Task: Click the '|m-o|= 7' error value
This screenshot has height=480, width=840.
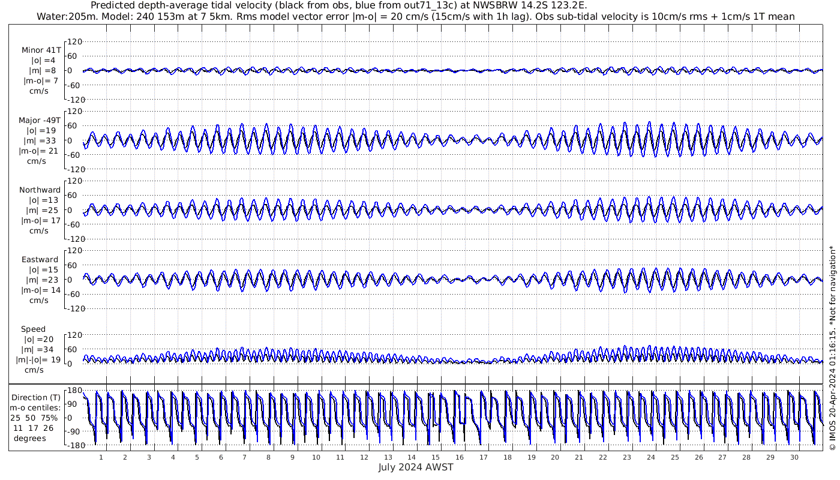Action: point(41,81)
